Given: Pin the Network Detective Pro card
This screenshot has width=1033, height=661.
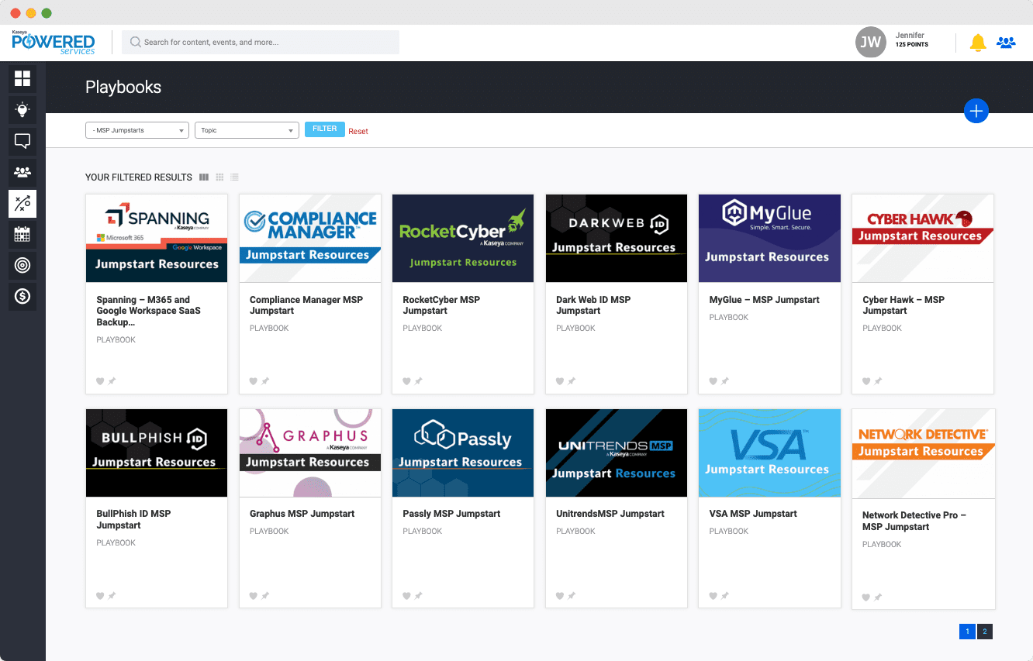Looking at the screenshot, I should pos(878,597).
